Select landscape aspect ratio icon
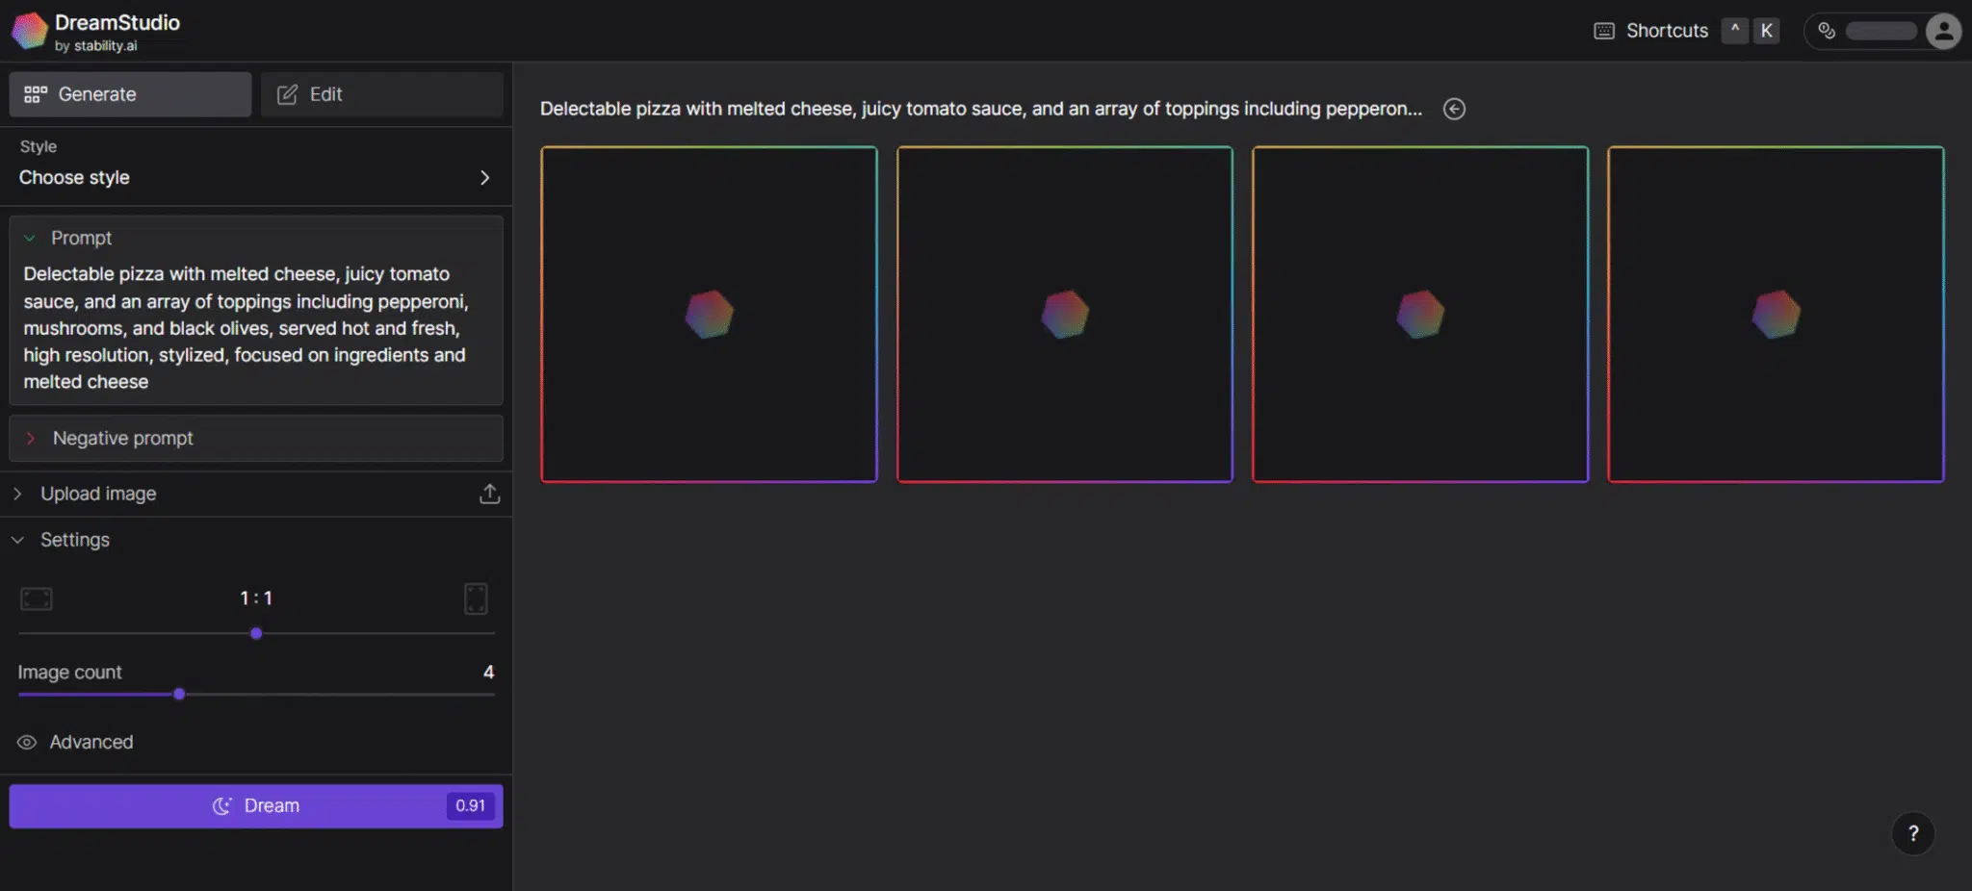Image resolution: width=1972 pixels, height=891 pixels. tap(37, 598)
